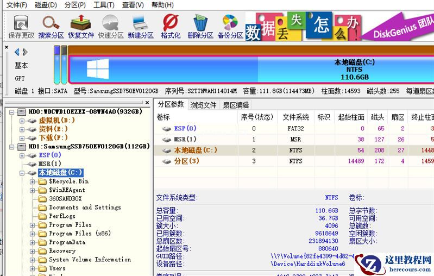This screenshot has width=434, height=276.
Task: Click the Format (格式化) toolbar icon
Action: click(171, 27)
